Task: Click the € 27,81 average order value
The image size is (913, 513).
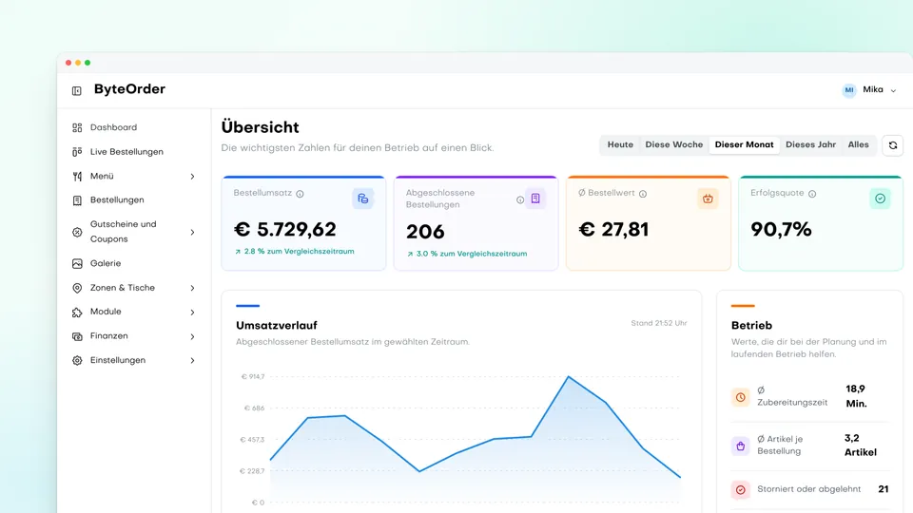Action: (613, 229)
